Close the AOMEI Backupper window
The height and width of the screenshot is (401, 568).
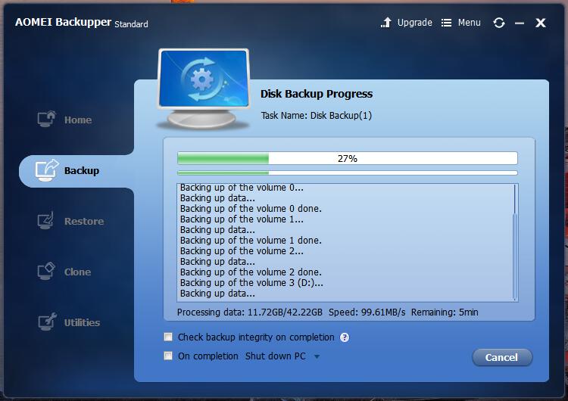click(541, 23)
